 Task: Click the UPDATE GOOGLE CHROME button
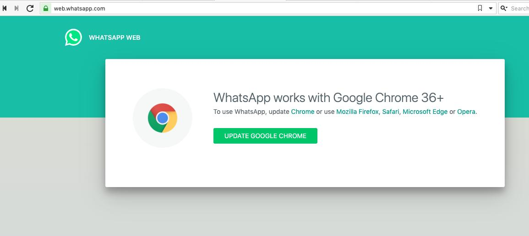(265, 136)
